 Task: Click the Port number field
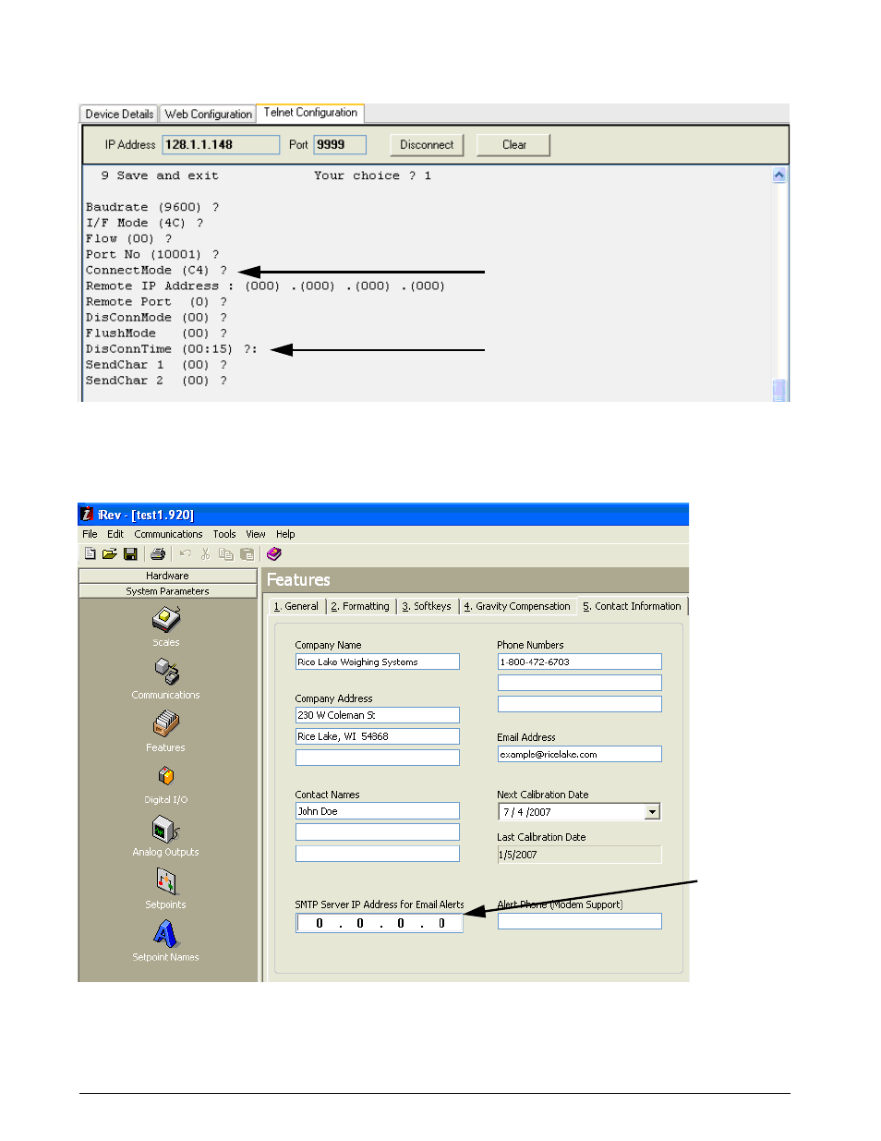tap(340, 145)
